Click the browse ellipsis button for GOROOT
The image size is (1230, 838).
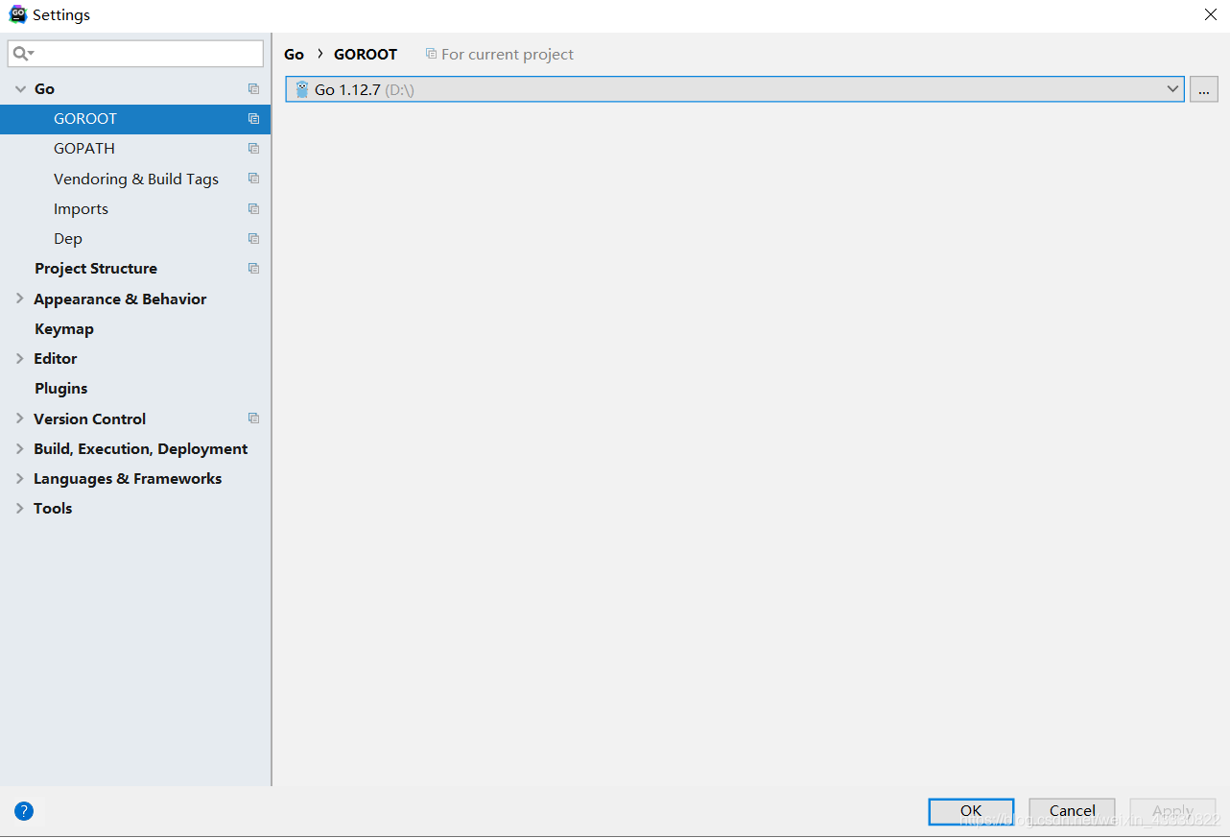click(1203, 89)
